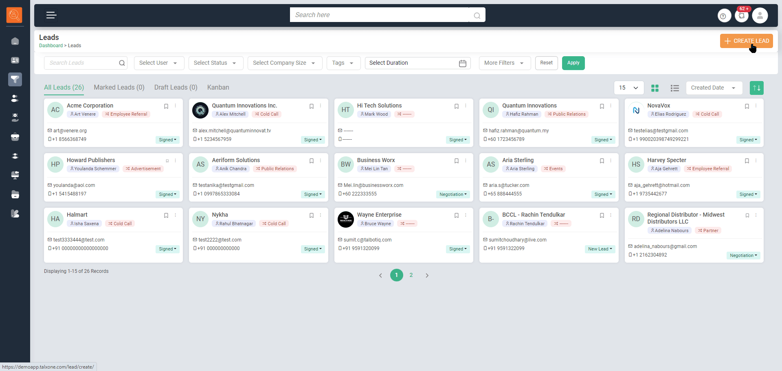Switch to the Kanban tab
Viewport: 782px width, 371px height.
(x=218, y=88)
